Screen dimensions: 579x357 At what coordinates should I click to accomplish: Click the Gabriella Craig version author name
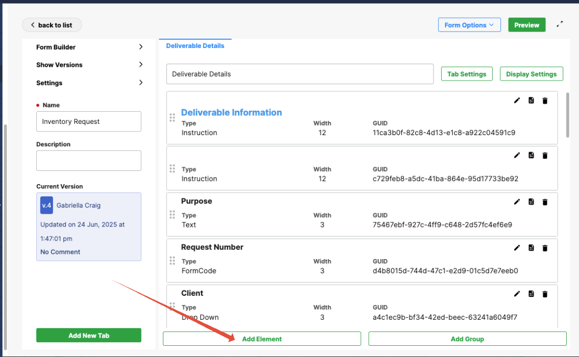(78, 206)
